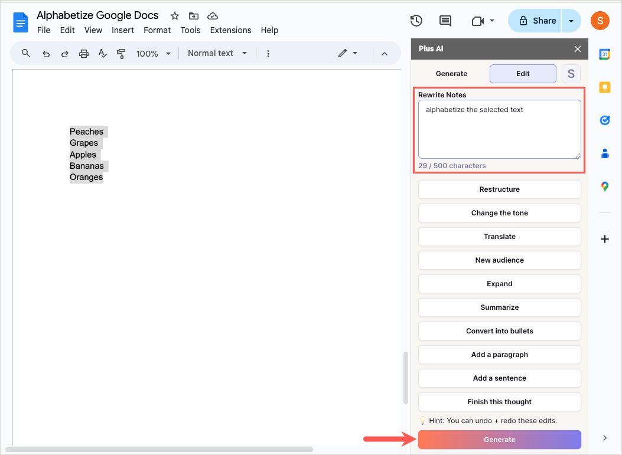Screen dimensions: 622x455
Task: Click the move to folder icon
Action: 194,16
